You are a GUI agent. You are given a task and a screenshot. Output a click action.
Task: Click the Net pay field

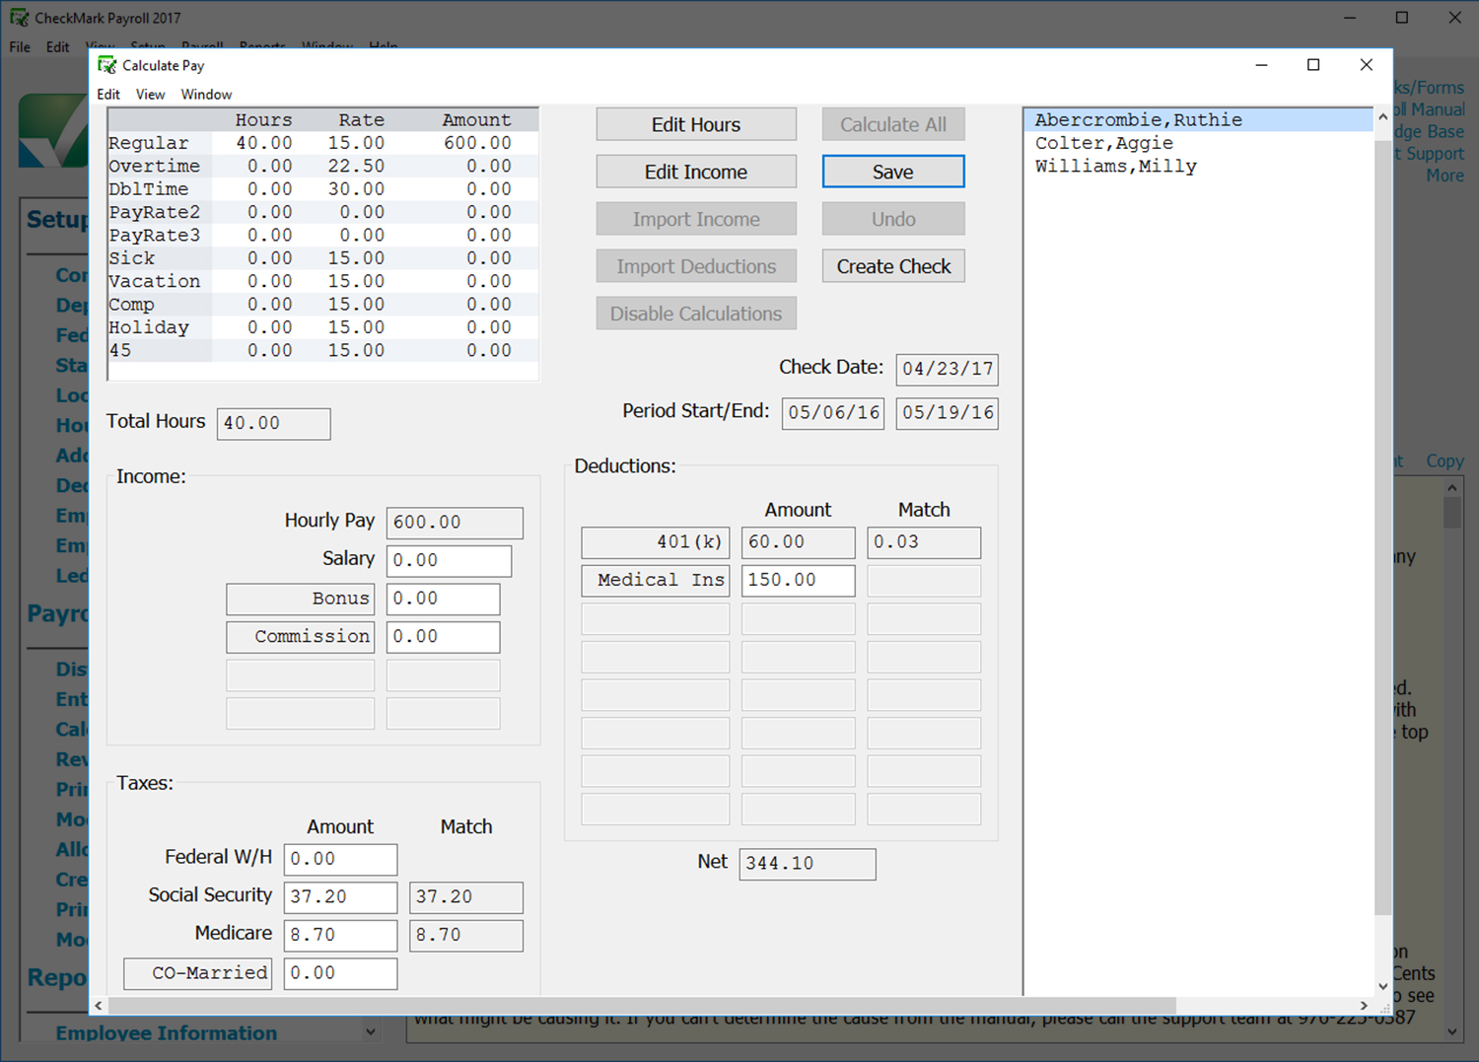[808, 864]
